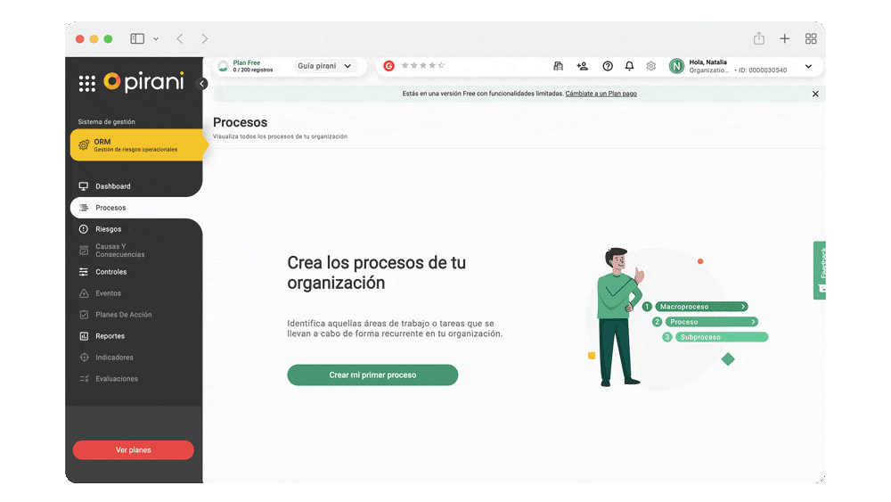Viewport: 891px width, 502px height.
Task: Collapse the sidebar with the arrow toggle
Action: pyautogui.click(x=202, y=84)
